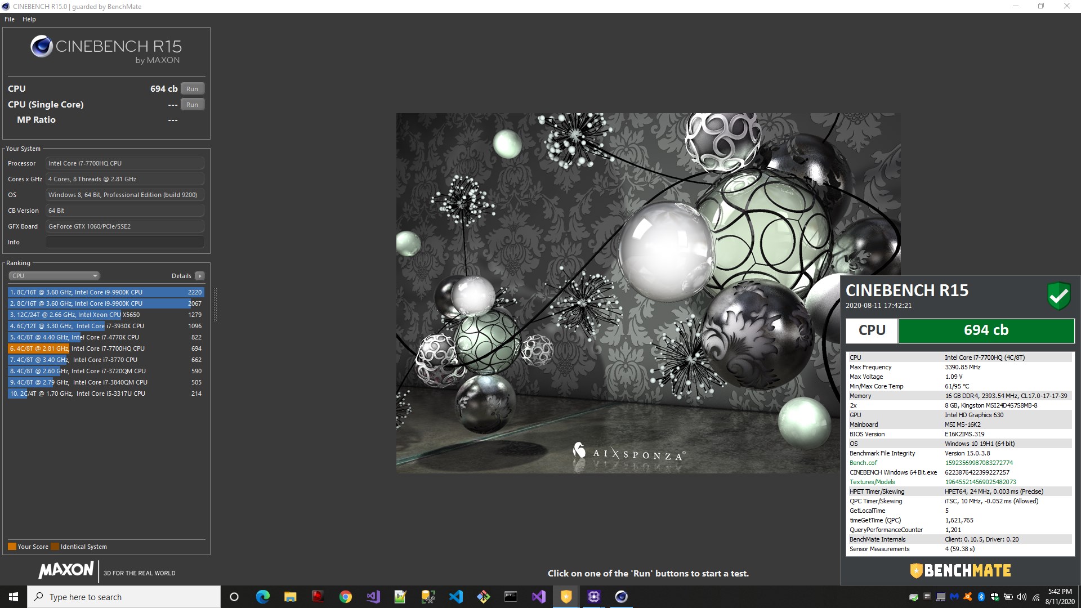Image resolution: width=1081 pixels, height=608 pixels.
Task: Select the i7-3720QM ranking row
Action: 106,371
